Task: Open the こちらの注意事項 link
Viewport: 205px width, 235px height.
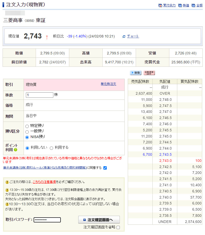Action: 44,182
